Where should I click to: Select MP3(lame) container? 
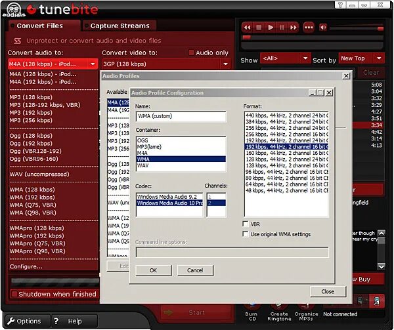coord(181,146)
